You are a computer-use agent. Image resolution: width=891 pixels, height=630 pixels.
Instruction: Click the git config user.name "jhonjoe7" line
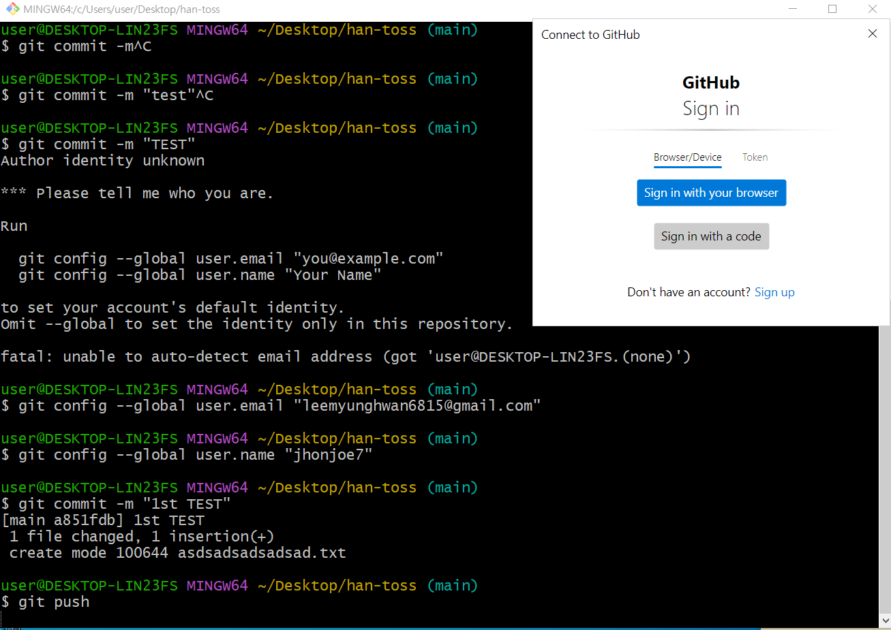click(187, 455)
